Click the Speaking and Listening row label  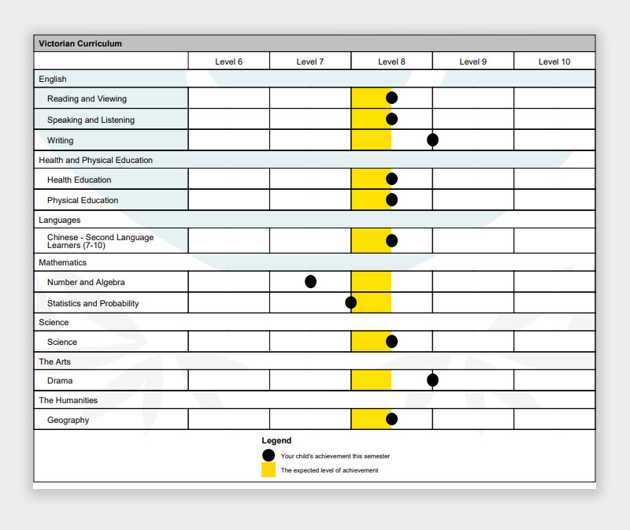[x=91, y=120]
